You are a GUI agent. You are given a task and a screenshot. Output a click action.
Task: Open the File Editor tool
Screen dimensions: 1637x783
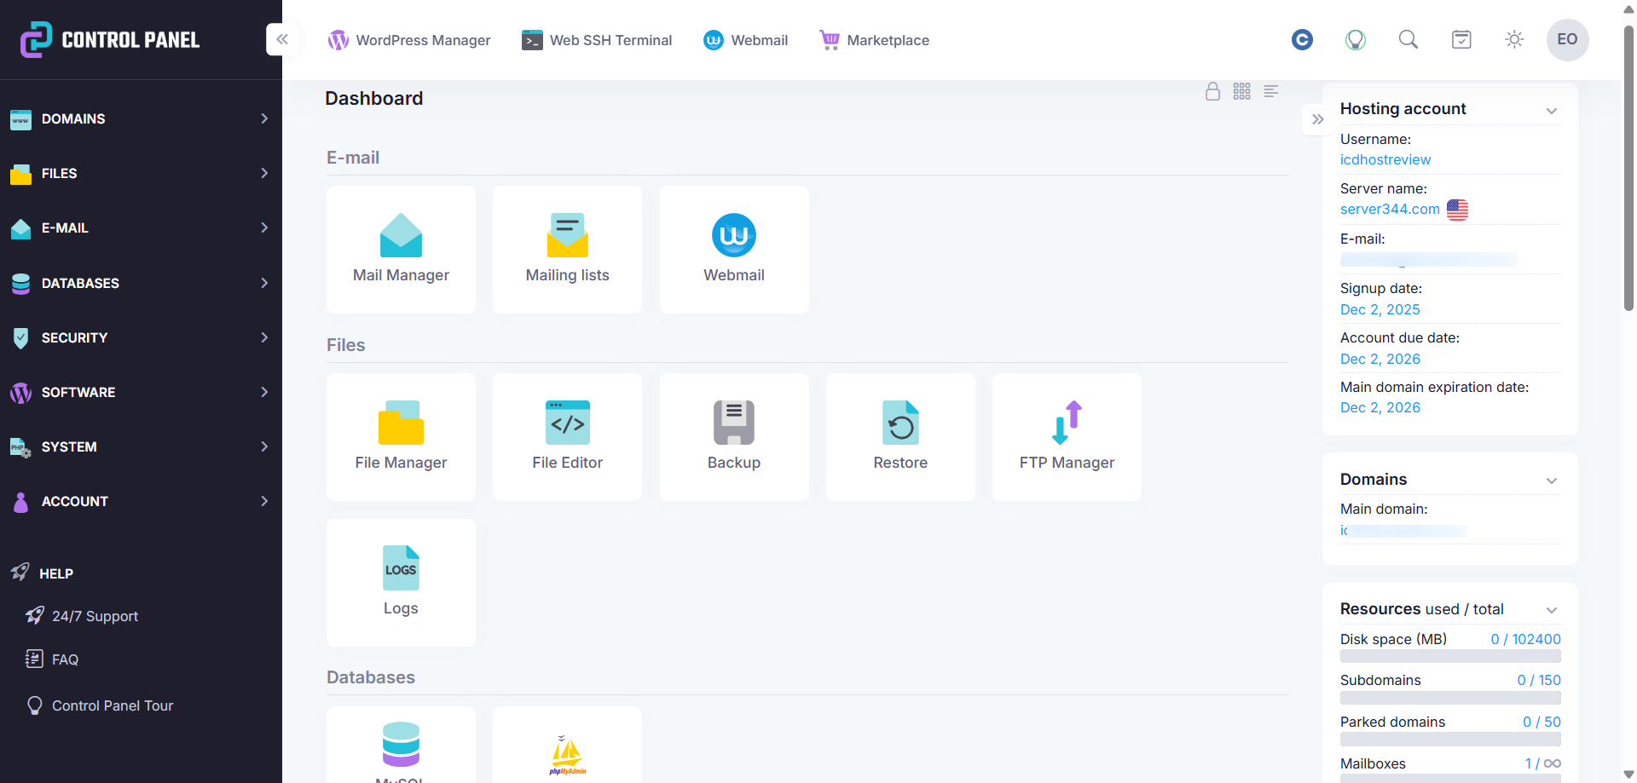[567, 437]
